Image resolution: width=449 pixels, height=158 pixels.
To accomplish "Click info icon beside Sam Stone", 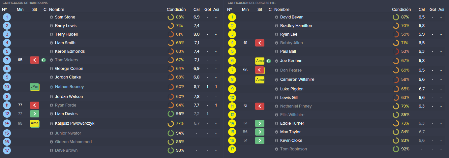I will [51, 17].
